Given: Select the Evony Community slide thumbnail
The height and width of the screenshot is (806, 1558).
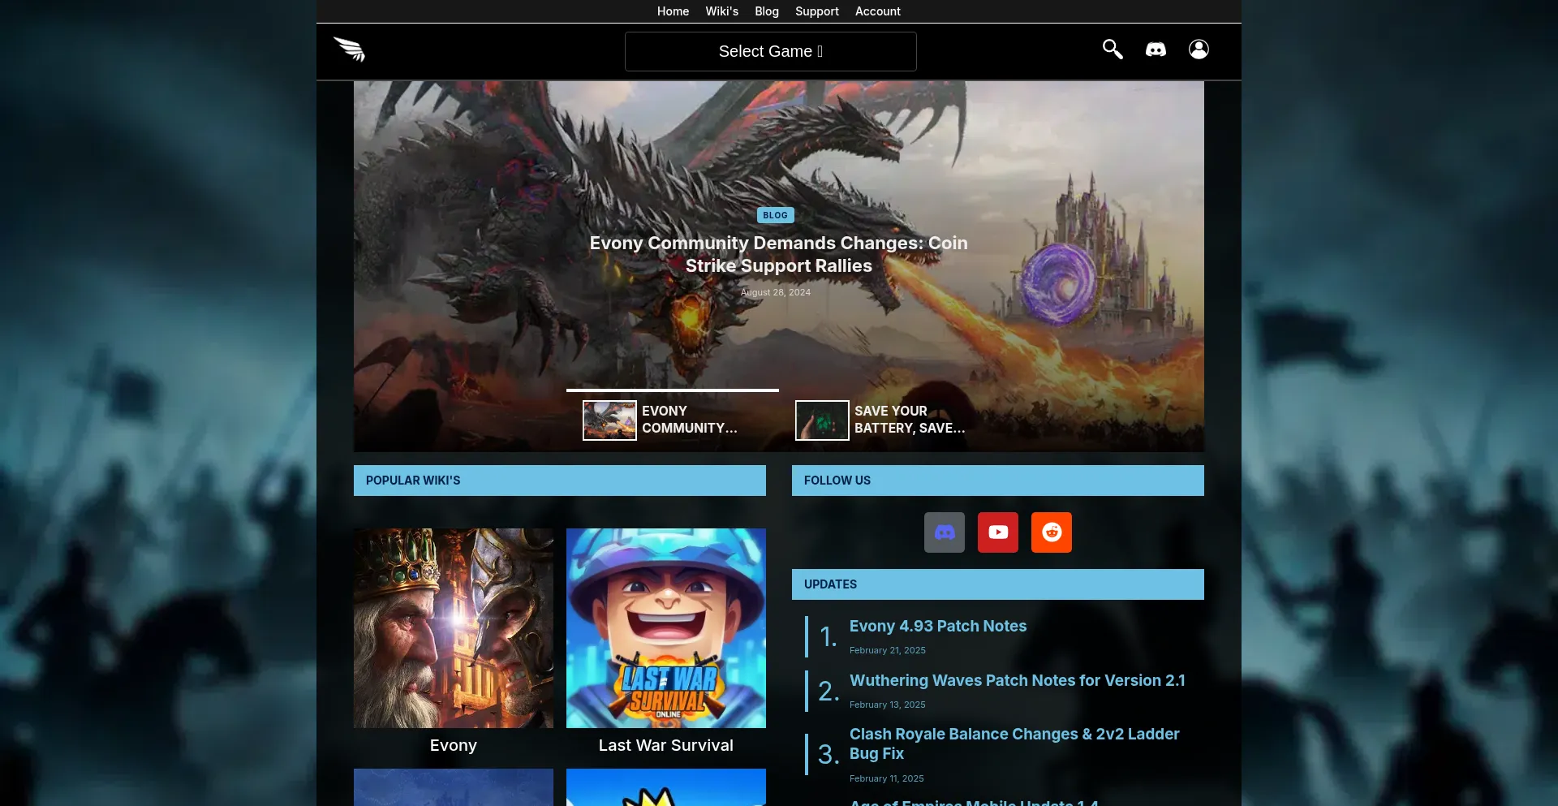Looking at the screenshot, I should click(x=609, y=420).
